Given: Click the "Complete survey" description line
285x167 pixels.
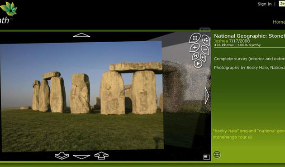Looking at the screenshot, I should (x=249, y=59).
